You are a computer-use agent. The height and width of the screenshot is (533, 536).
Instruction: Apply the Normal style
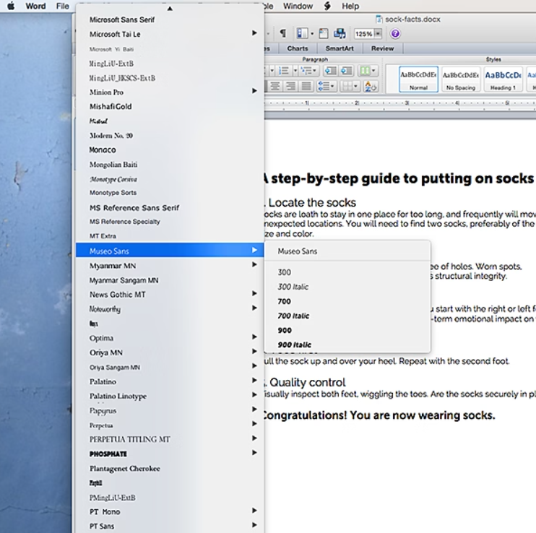418,79
